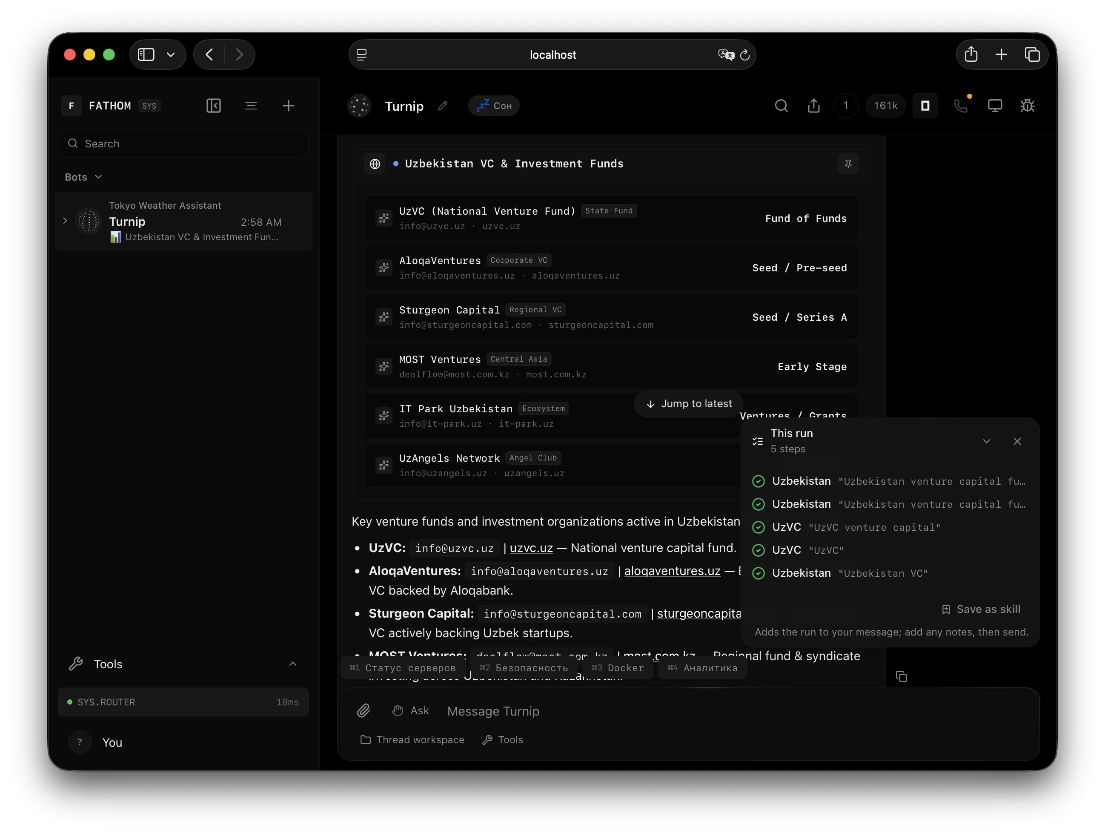Create new chat with plus icon in sidebar
The image size is (1105, 834).
click(288, 106)
